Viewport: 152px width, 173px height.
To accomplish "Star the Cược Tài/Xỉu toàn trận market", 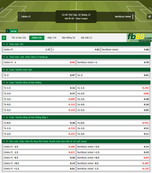I will 7,70.
